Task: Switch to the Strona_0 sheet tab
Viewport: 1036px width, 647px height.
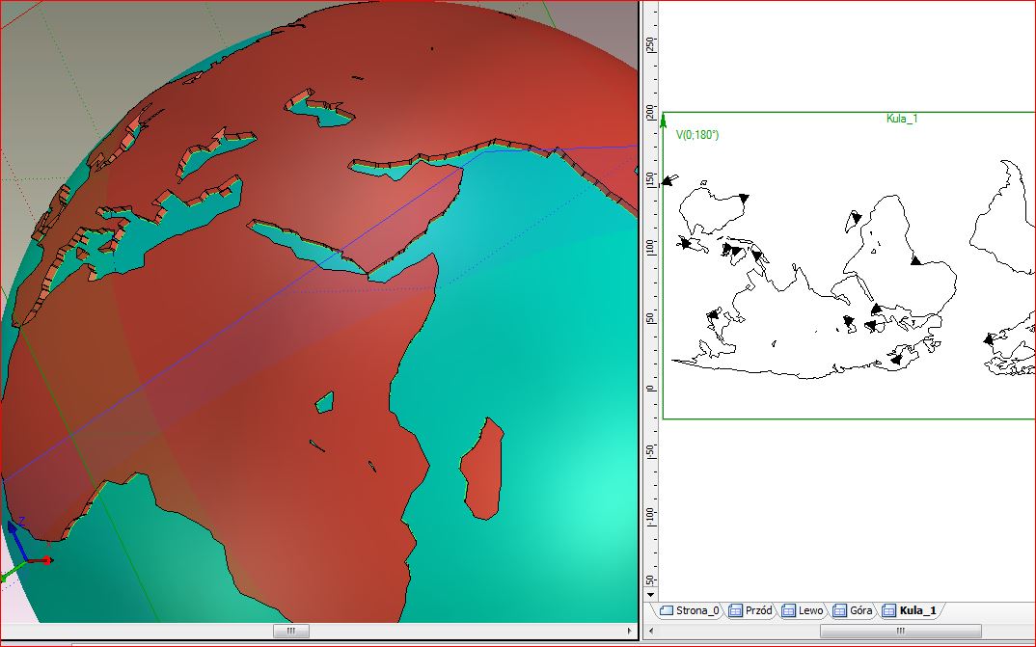Action: pyautogui.click(x=690, y=610)
